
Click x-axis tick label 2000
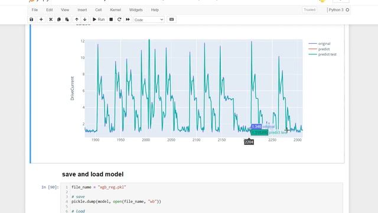(x=146, y=140)
